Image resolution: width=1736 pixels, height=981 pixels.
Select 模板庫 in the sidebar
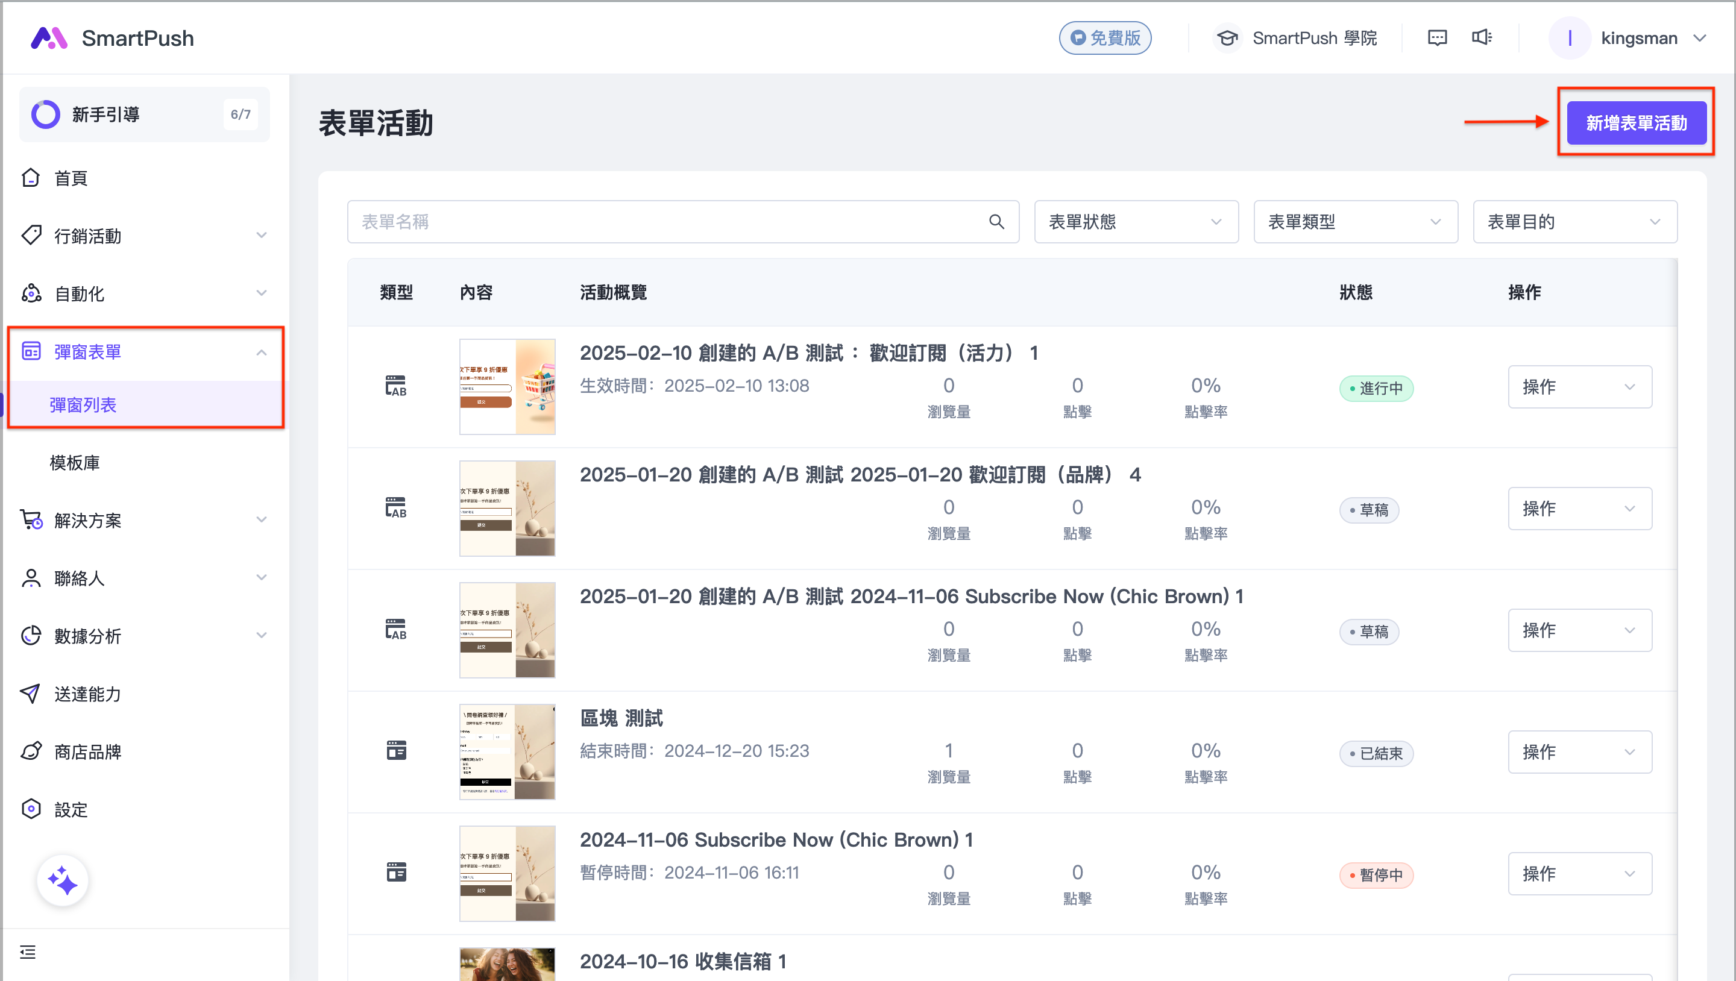pos(75,463)
